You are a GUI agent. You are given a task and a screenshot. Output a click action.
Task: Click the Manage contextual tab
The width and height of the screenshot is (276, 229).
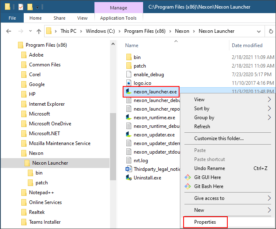coord(119,8)
